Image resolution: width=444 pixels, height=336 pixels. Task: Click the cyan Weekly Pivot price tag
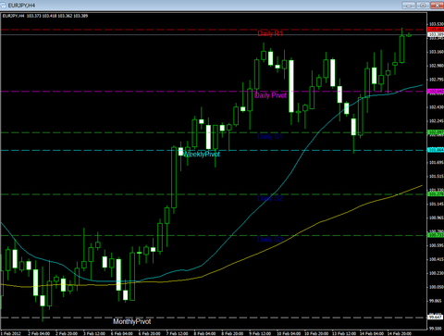[436, 150]
